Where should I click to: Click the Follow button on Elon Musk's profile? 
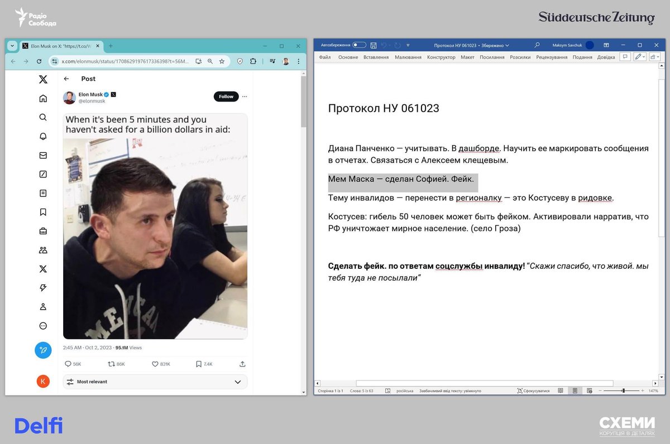226,96
